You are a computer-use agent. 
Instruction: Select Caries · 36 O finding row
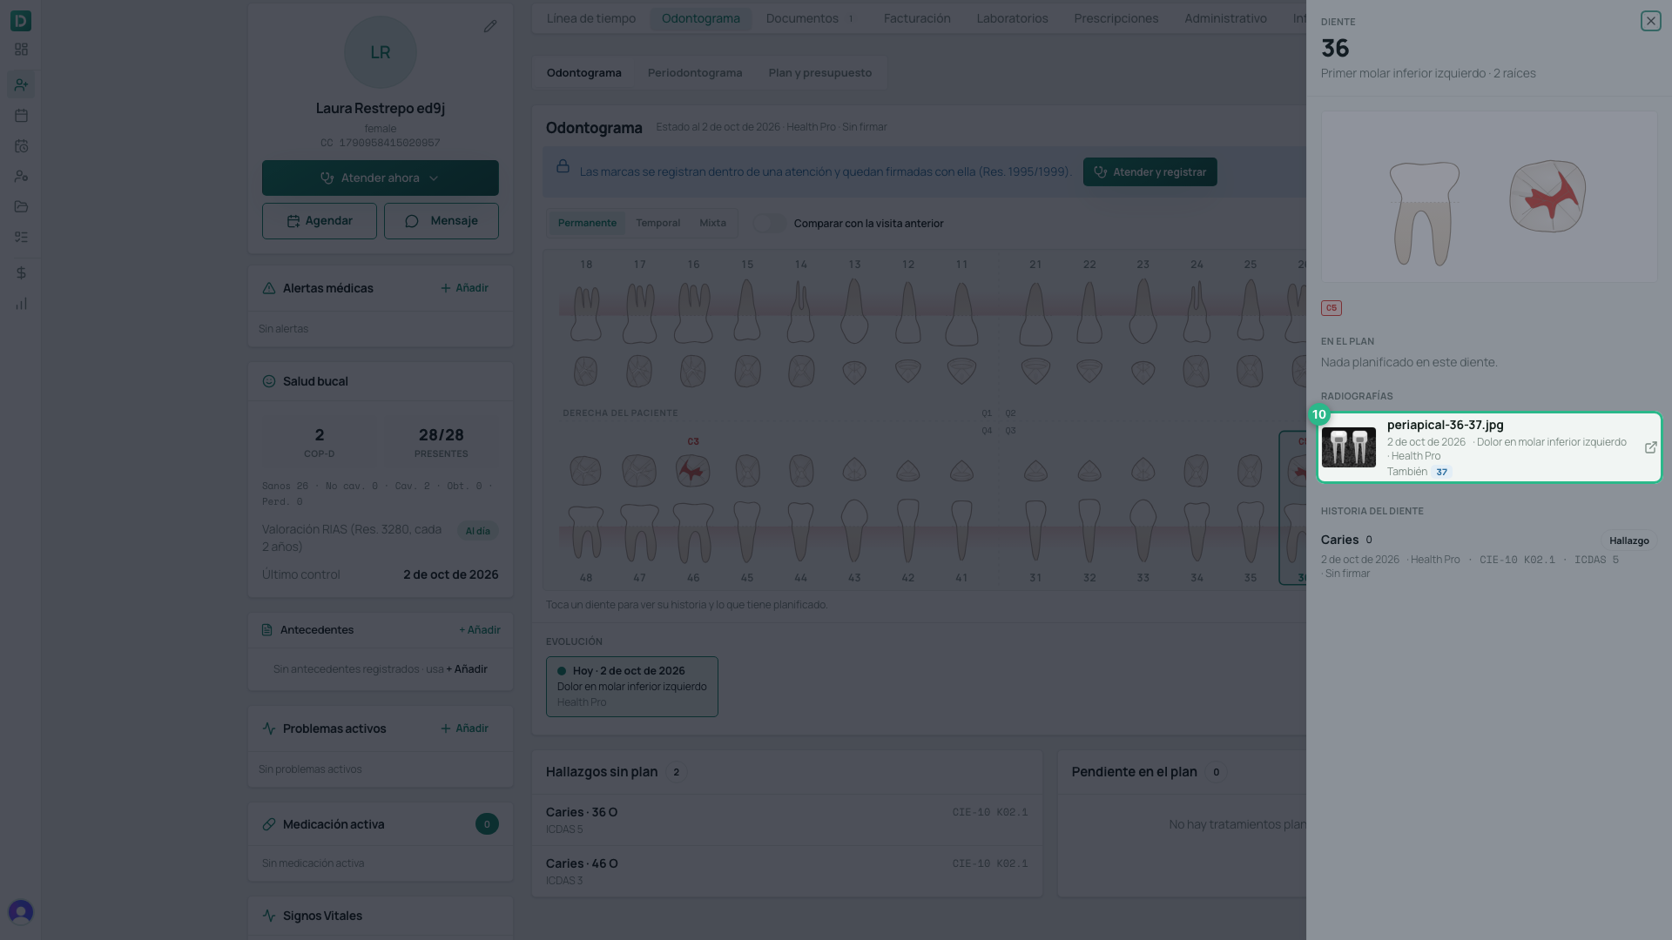click(x=787, y=820)
